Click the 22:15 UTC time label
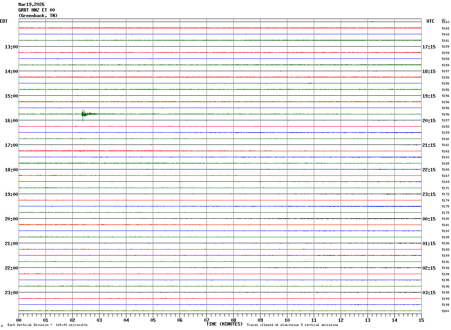451x330 pixels. [429, 170]
